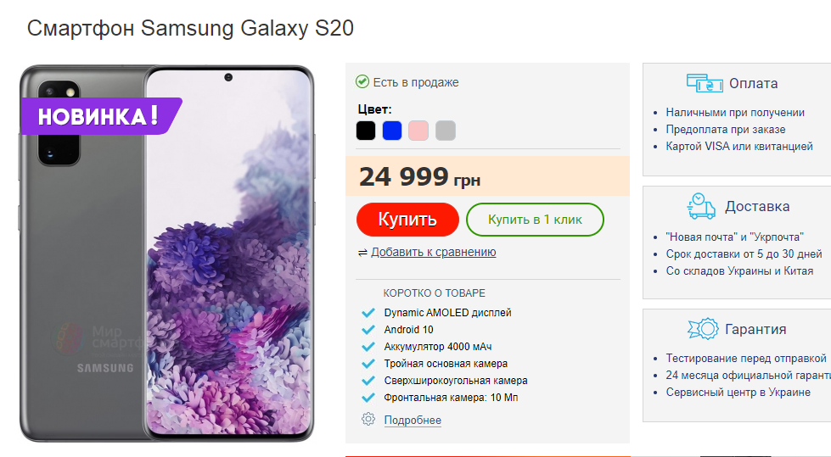The image size is (831, 457).
Task: Open the Добавить к сравнению link
Action: (433, 252)
